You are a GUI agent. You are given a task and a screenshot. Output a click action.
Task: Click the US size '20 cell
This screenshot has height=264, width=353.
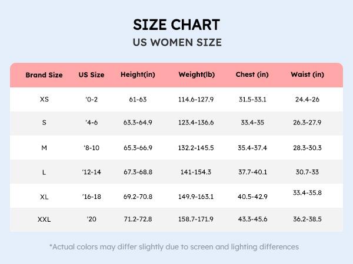pos(91,219)
